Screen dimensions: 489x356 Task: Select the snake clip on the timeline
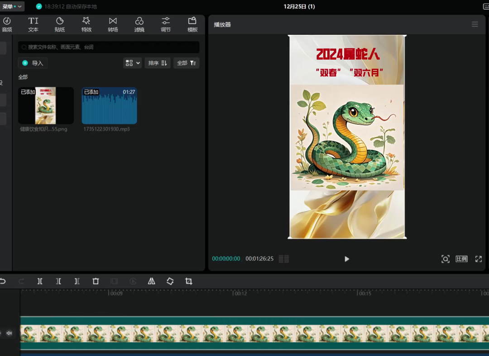(254, 333)
